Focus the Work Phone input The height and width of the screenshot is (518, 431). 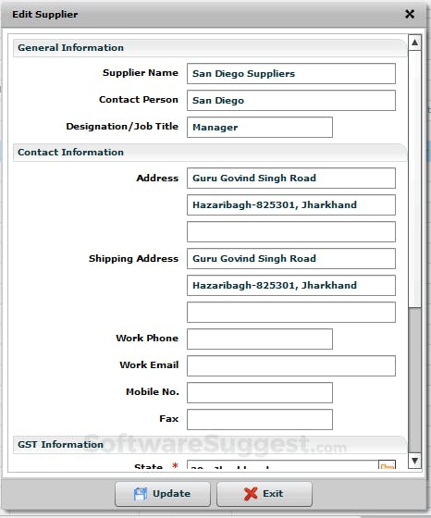tap(260, 339)
